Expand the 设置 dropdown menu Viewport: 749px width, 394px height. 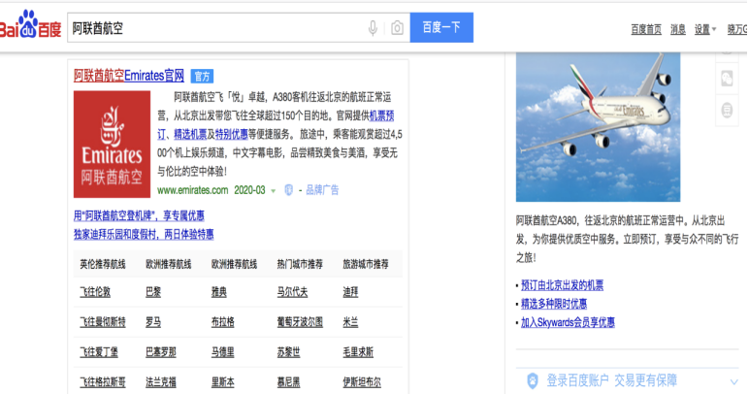pos(705,30)
